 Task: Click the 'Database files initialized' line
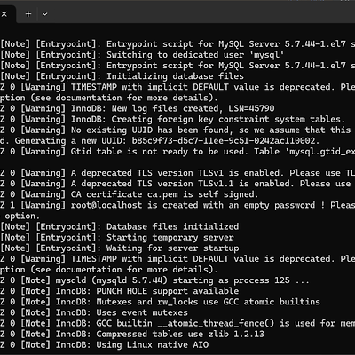tap(120, 226)
